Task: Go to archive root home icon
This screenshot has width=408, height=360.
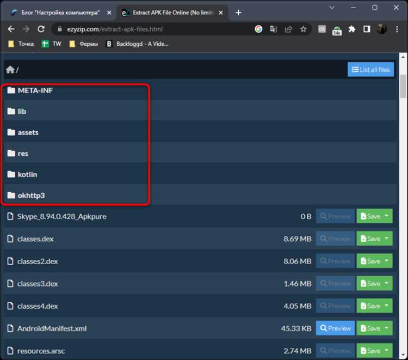Action: pyautogui.click(x=10, y=70)
